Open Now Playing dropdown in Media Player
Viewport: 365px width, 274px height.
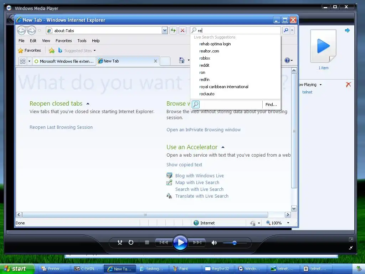[320, 85]
